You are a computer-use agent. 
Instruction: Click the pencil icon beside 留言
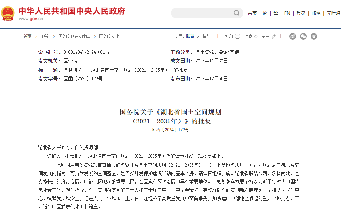pyautogui.click(x=274, y=37)
